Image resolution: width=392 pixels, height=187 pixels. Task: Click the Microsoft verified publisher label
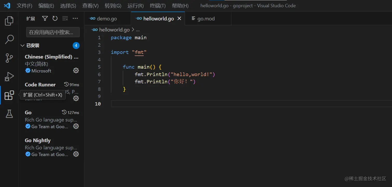[x=41, y=71]
